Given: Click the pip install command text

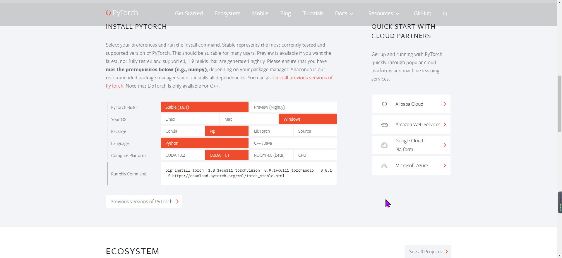Looking at the screenshot, I should (249, 173).
